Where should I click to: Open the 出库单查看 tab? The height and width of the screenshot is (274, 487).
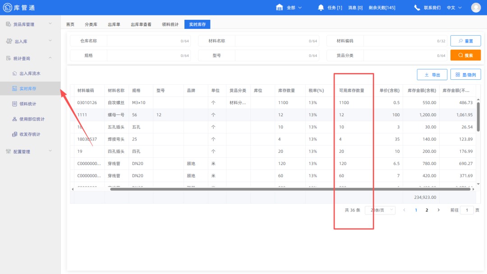pos(141,24)
